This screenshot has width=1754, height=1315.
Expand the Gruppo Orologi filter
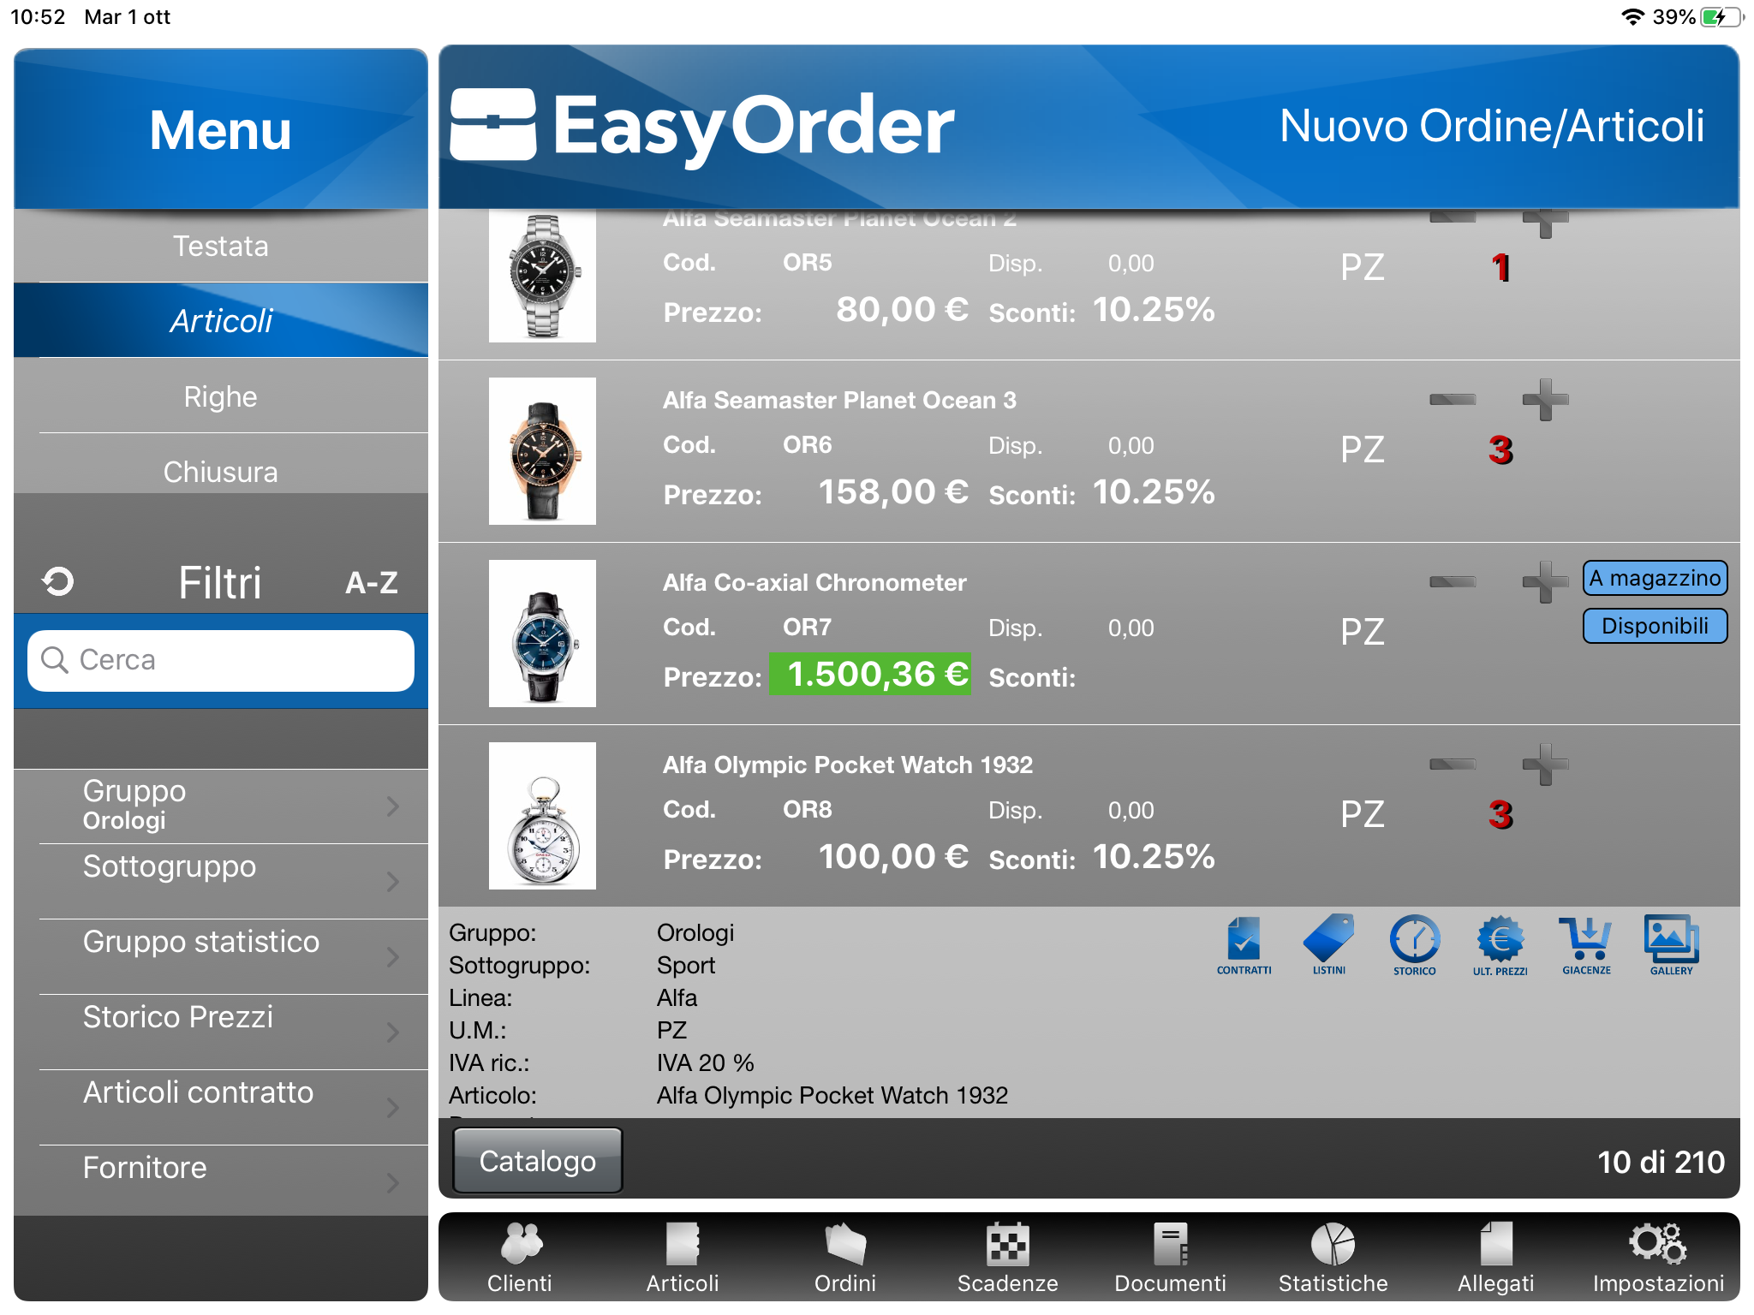tap(221, 806)
